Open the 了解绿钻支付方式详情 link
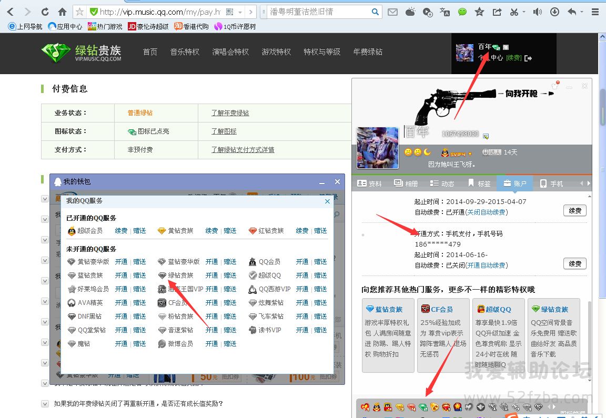Image resolution: width=606 pixels, height=418 pixels. [243, 149]
